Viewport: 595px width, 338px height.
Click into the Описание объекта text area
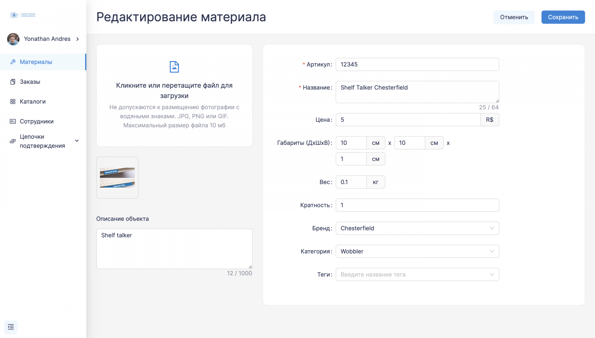[x=174, y=248]
